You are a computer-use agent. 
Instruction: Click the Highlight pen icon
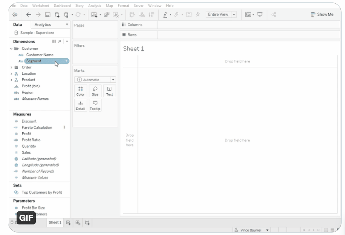pos(165,15)
